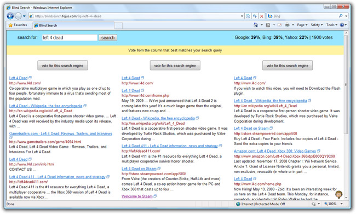The image size is (356, 214).
Task: Click the page scrollbar up arrow
Action: coord(346,33)
